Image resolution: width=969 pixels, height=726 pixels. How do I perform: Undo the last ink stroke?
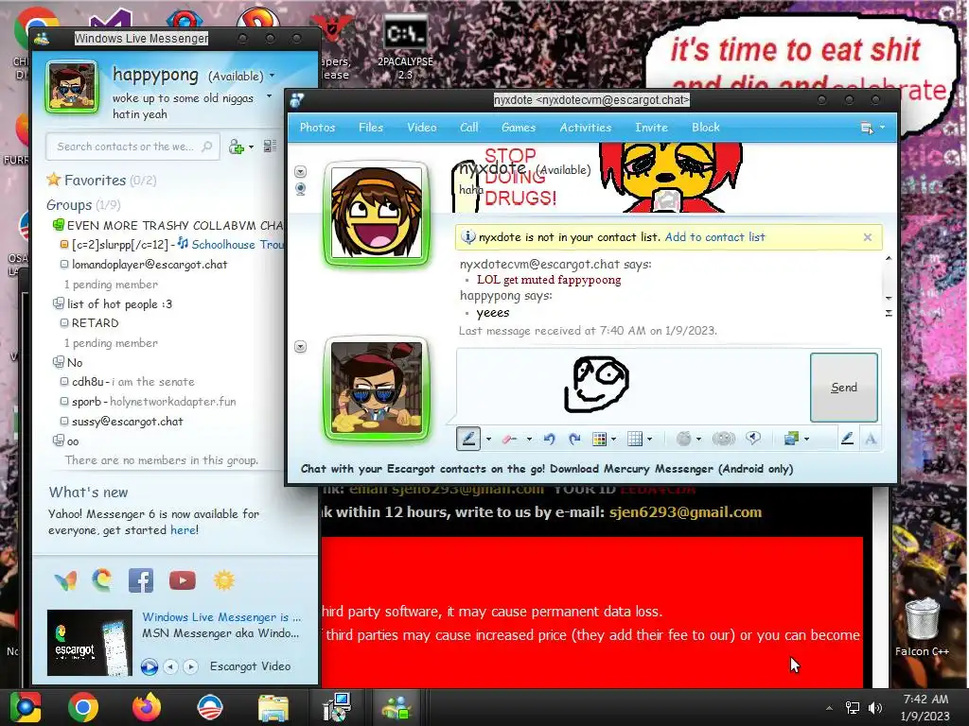[x=550, y=439]
